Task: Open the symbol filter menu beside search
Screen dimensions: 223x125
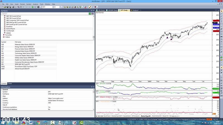Action: tap(93, 14)
